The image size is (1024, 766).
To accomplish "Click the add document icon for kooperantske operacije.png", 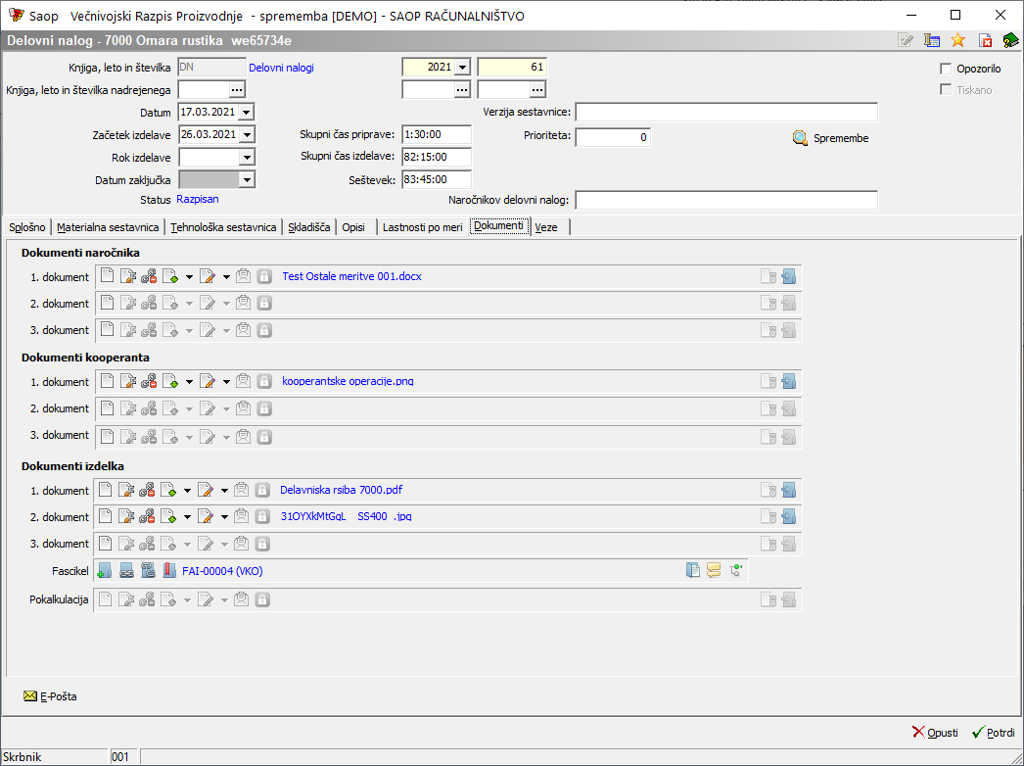I will [x=169, y=381].
